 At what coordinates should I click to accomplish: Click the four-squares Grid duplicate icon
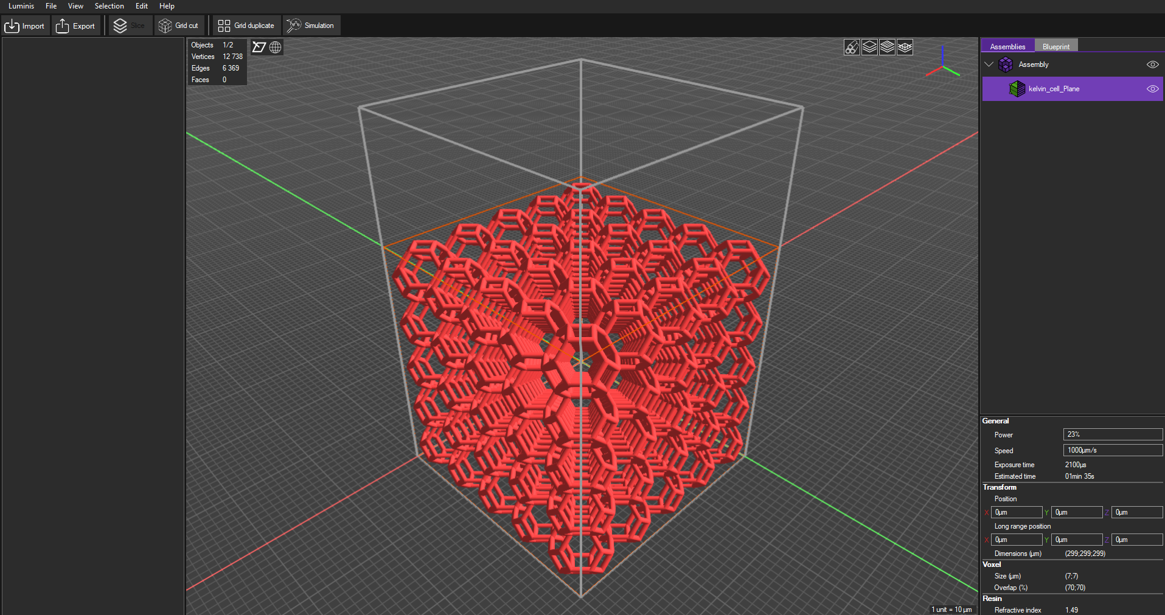tap(224, 26)
